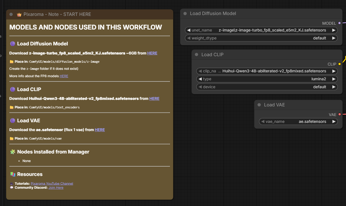Open HERE link for ae.safetensor VAE download

(x=100, y=130)
